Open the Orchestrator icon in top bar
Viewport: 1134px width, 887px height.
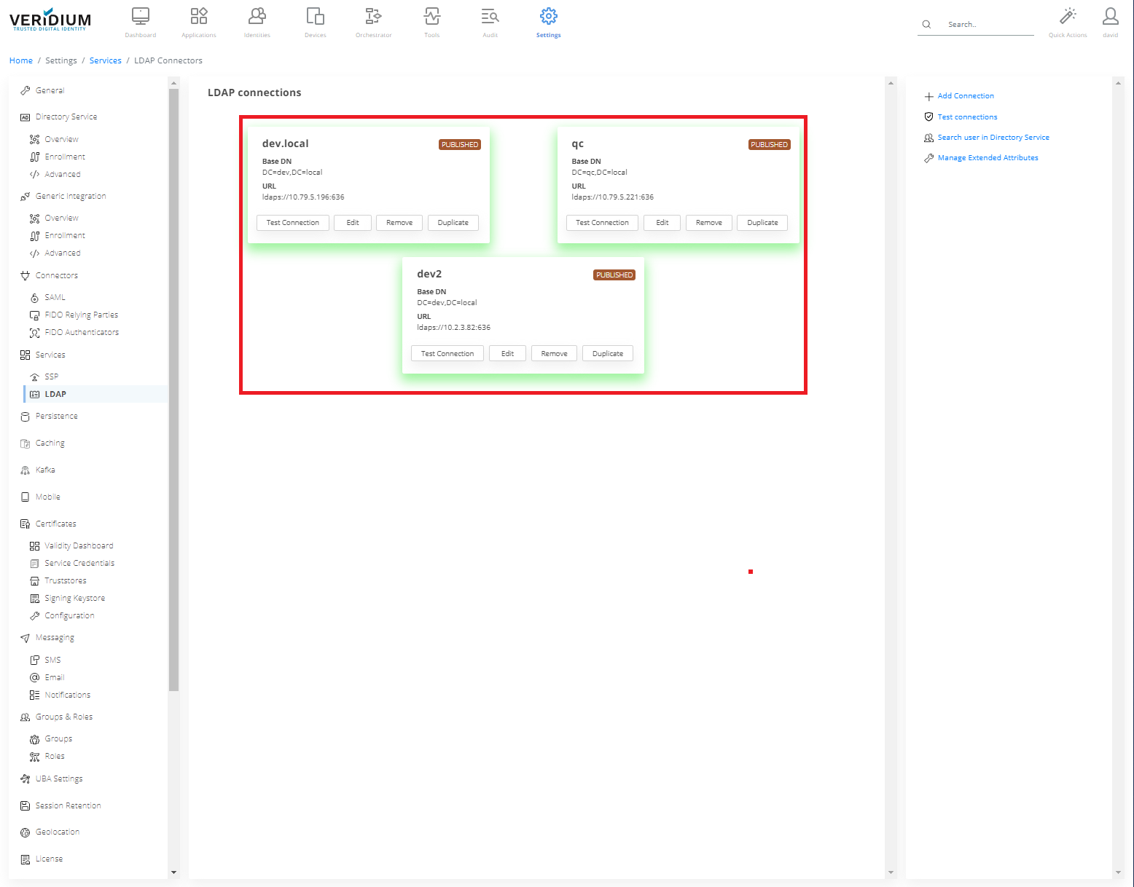(x=373, y=17)
